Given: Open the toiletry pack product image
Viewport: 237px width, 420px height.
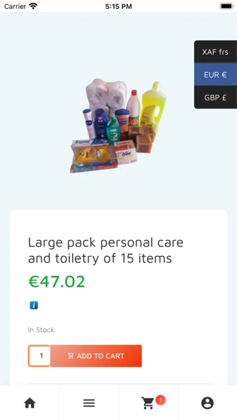Looking at the screenshot, I should pos(118,126).
